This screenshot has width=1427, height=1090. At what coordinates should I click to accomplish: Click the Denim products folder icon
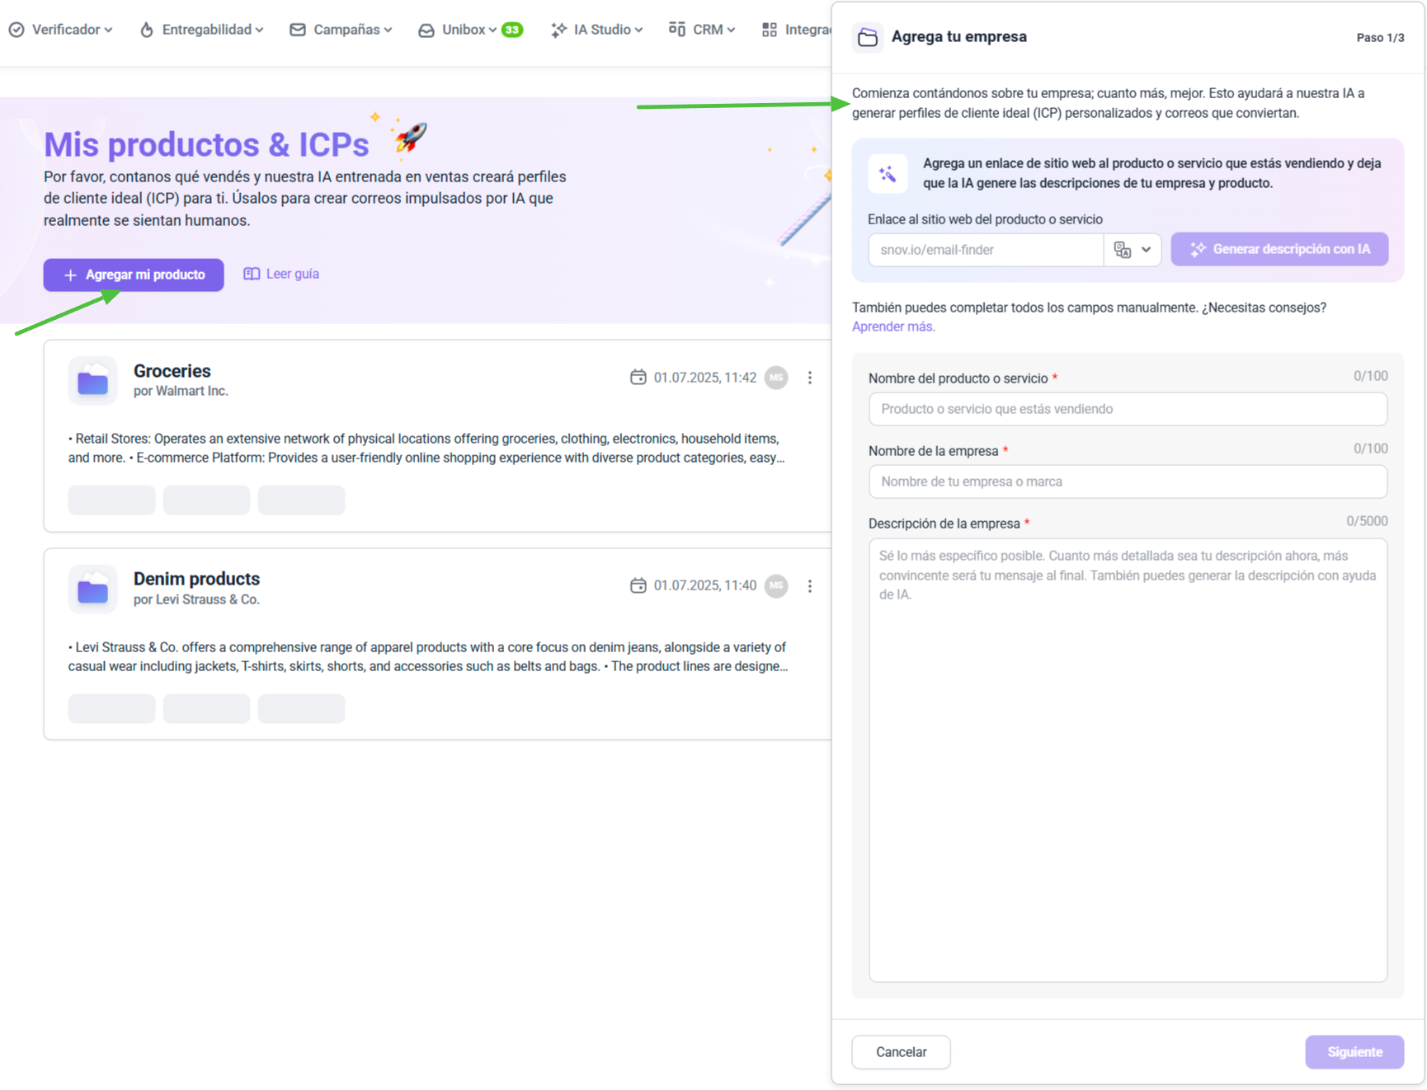point(93,590)
